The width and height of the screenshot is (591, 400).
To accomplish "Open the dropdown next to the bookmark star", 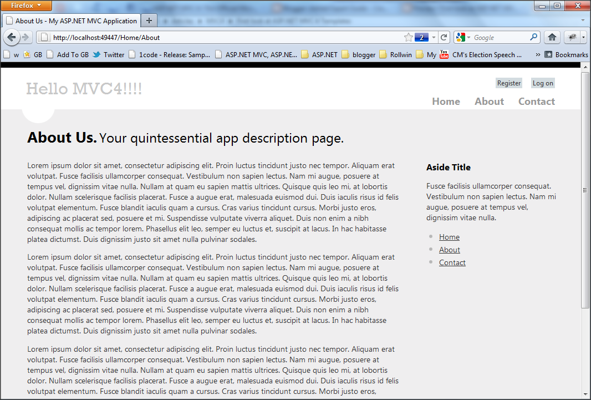I will [x=434, y=37].
